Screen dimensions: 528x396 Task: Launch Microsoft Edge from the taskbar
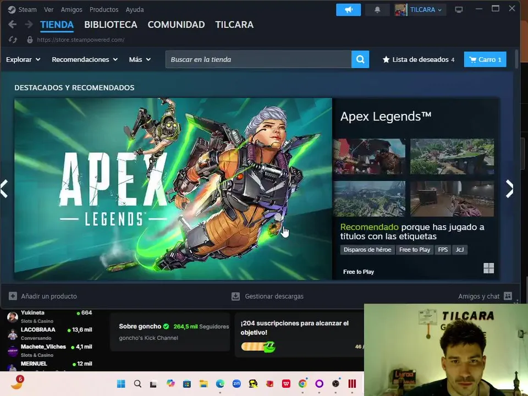pyautogui.click(x=220, y=383)
